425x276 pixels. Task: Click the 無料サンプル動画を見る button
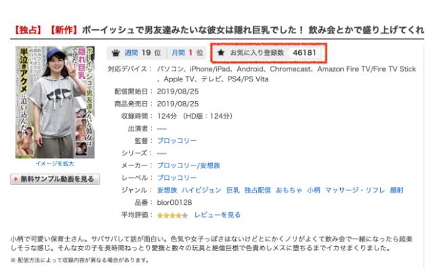[x=55, y=179]
